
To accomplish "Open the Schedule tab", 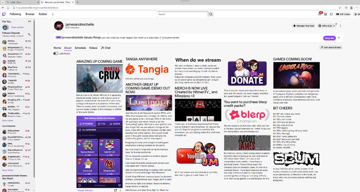I will coord(80,48).
